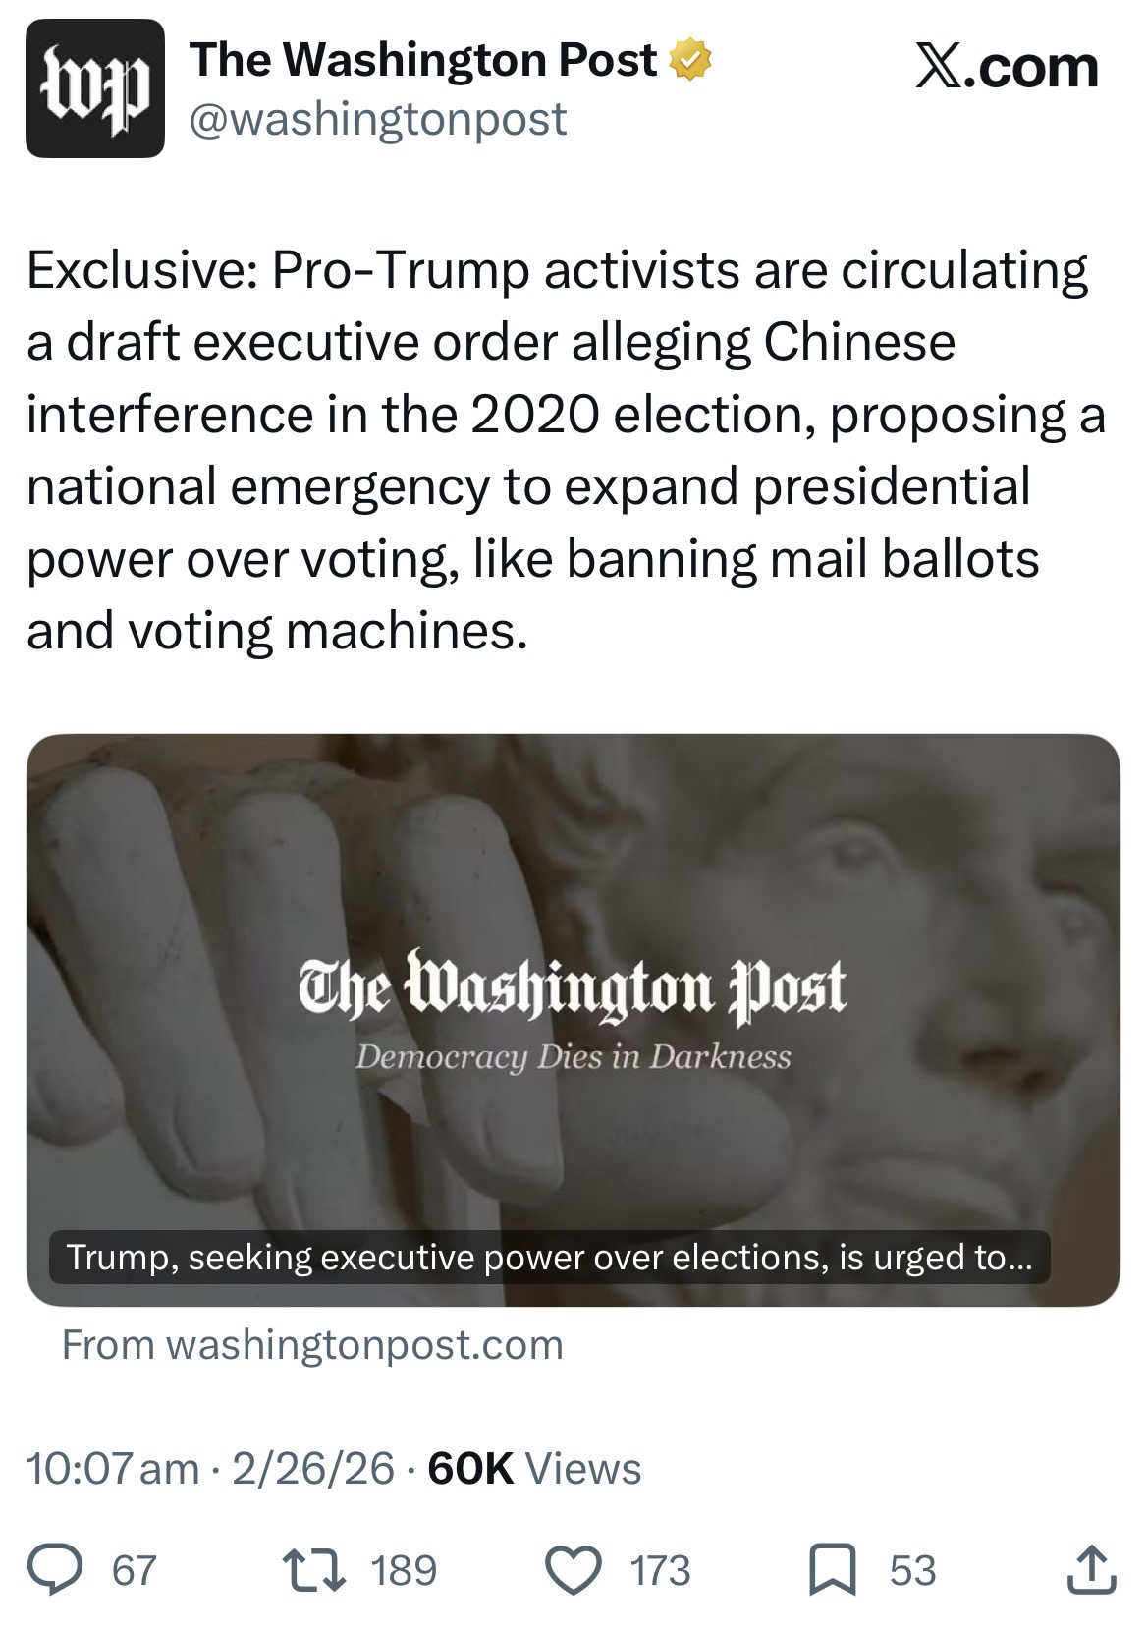Click the tweet body text
Image resolution: width=1147 pixels, height=1630 pixels.
tap(560, 450)
